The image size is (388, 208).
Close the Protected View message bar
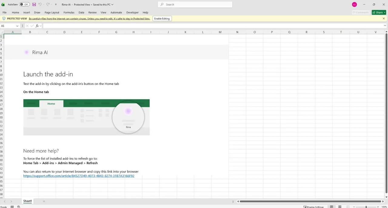tap(384, 18)
